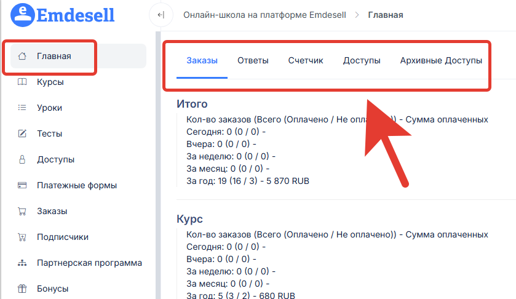The image size is (516, 299).
Task: Click the cart icon beside Заказы
Action: (x=22, y=211)
